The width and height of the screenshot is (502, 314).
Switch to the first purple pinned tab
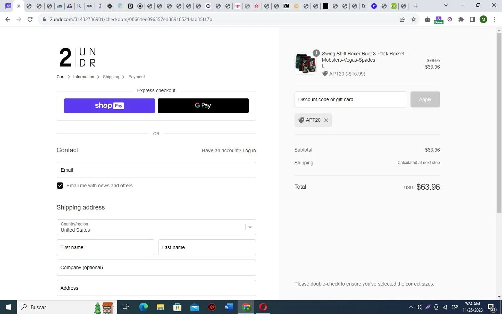pyautogui.click(x=8, y=6)
